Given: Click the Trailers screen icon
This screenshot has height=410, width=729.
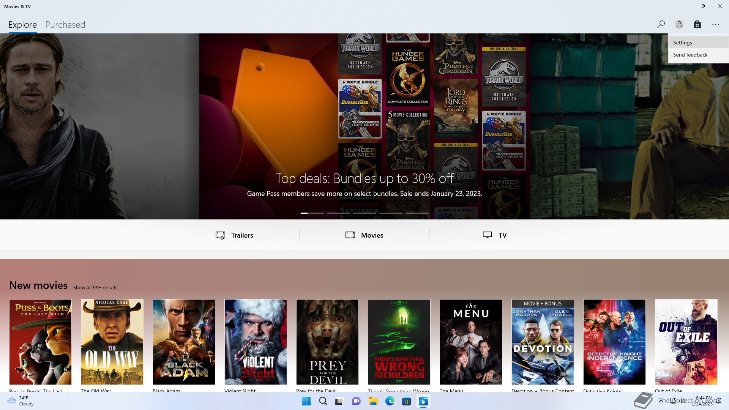Looking at the screenshot, I should 220,235.
